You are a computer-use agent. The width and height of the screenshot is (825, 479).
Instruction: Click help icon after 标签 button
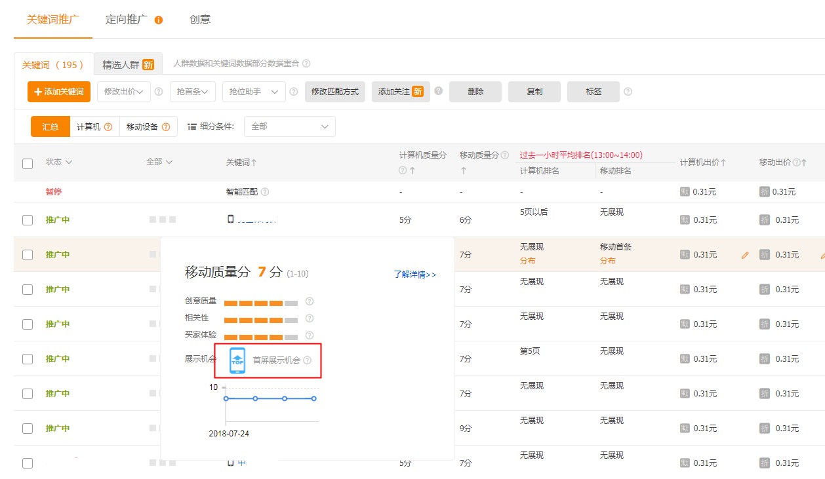[628, 92]
